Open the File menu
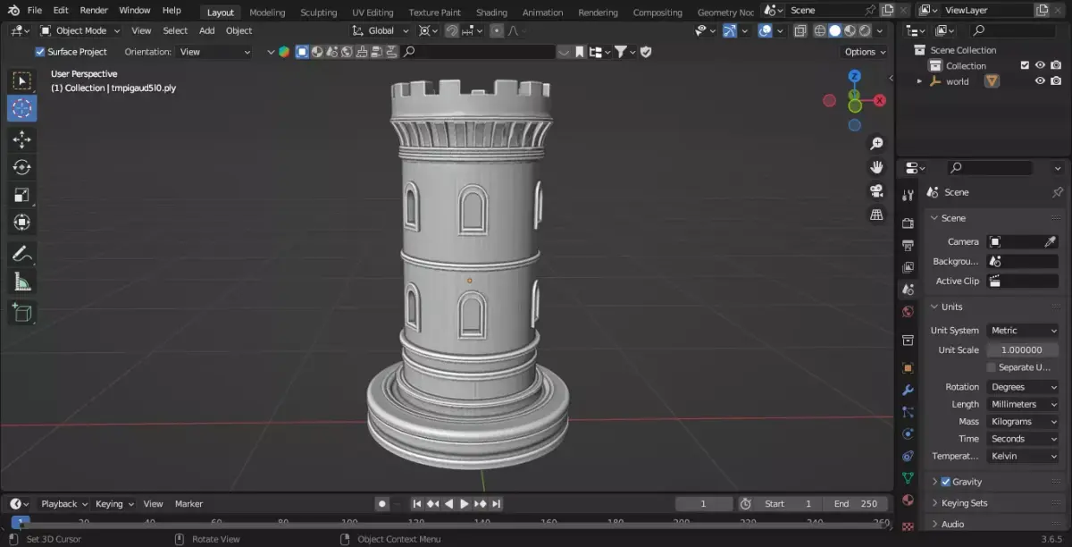 pyautogui.click(x=35, y=11)
